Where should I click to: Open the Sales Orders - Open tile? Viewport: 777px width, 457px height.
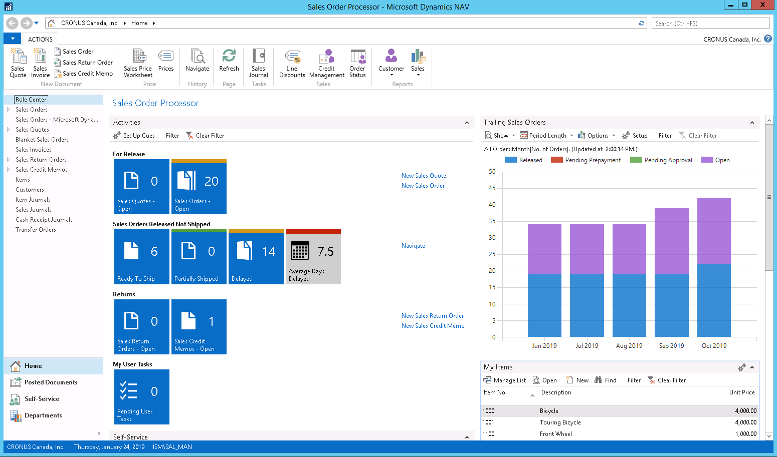pos(199,187)
